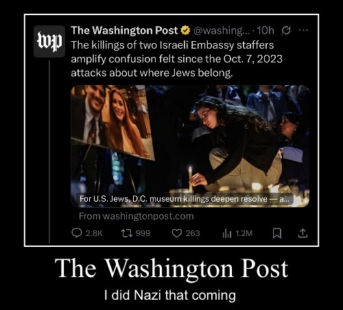This screenshot has height=310, width=343.
Task: Click the reply speech bubble icon
Action: point(77,233)
